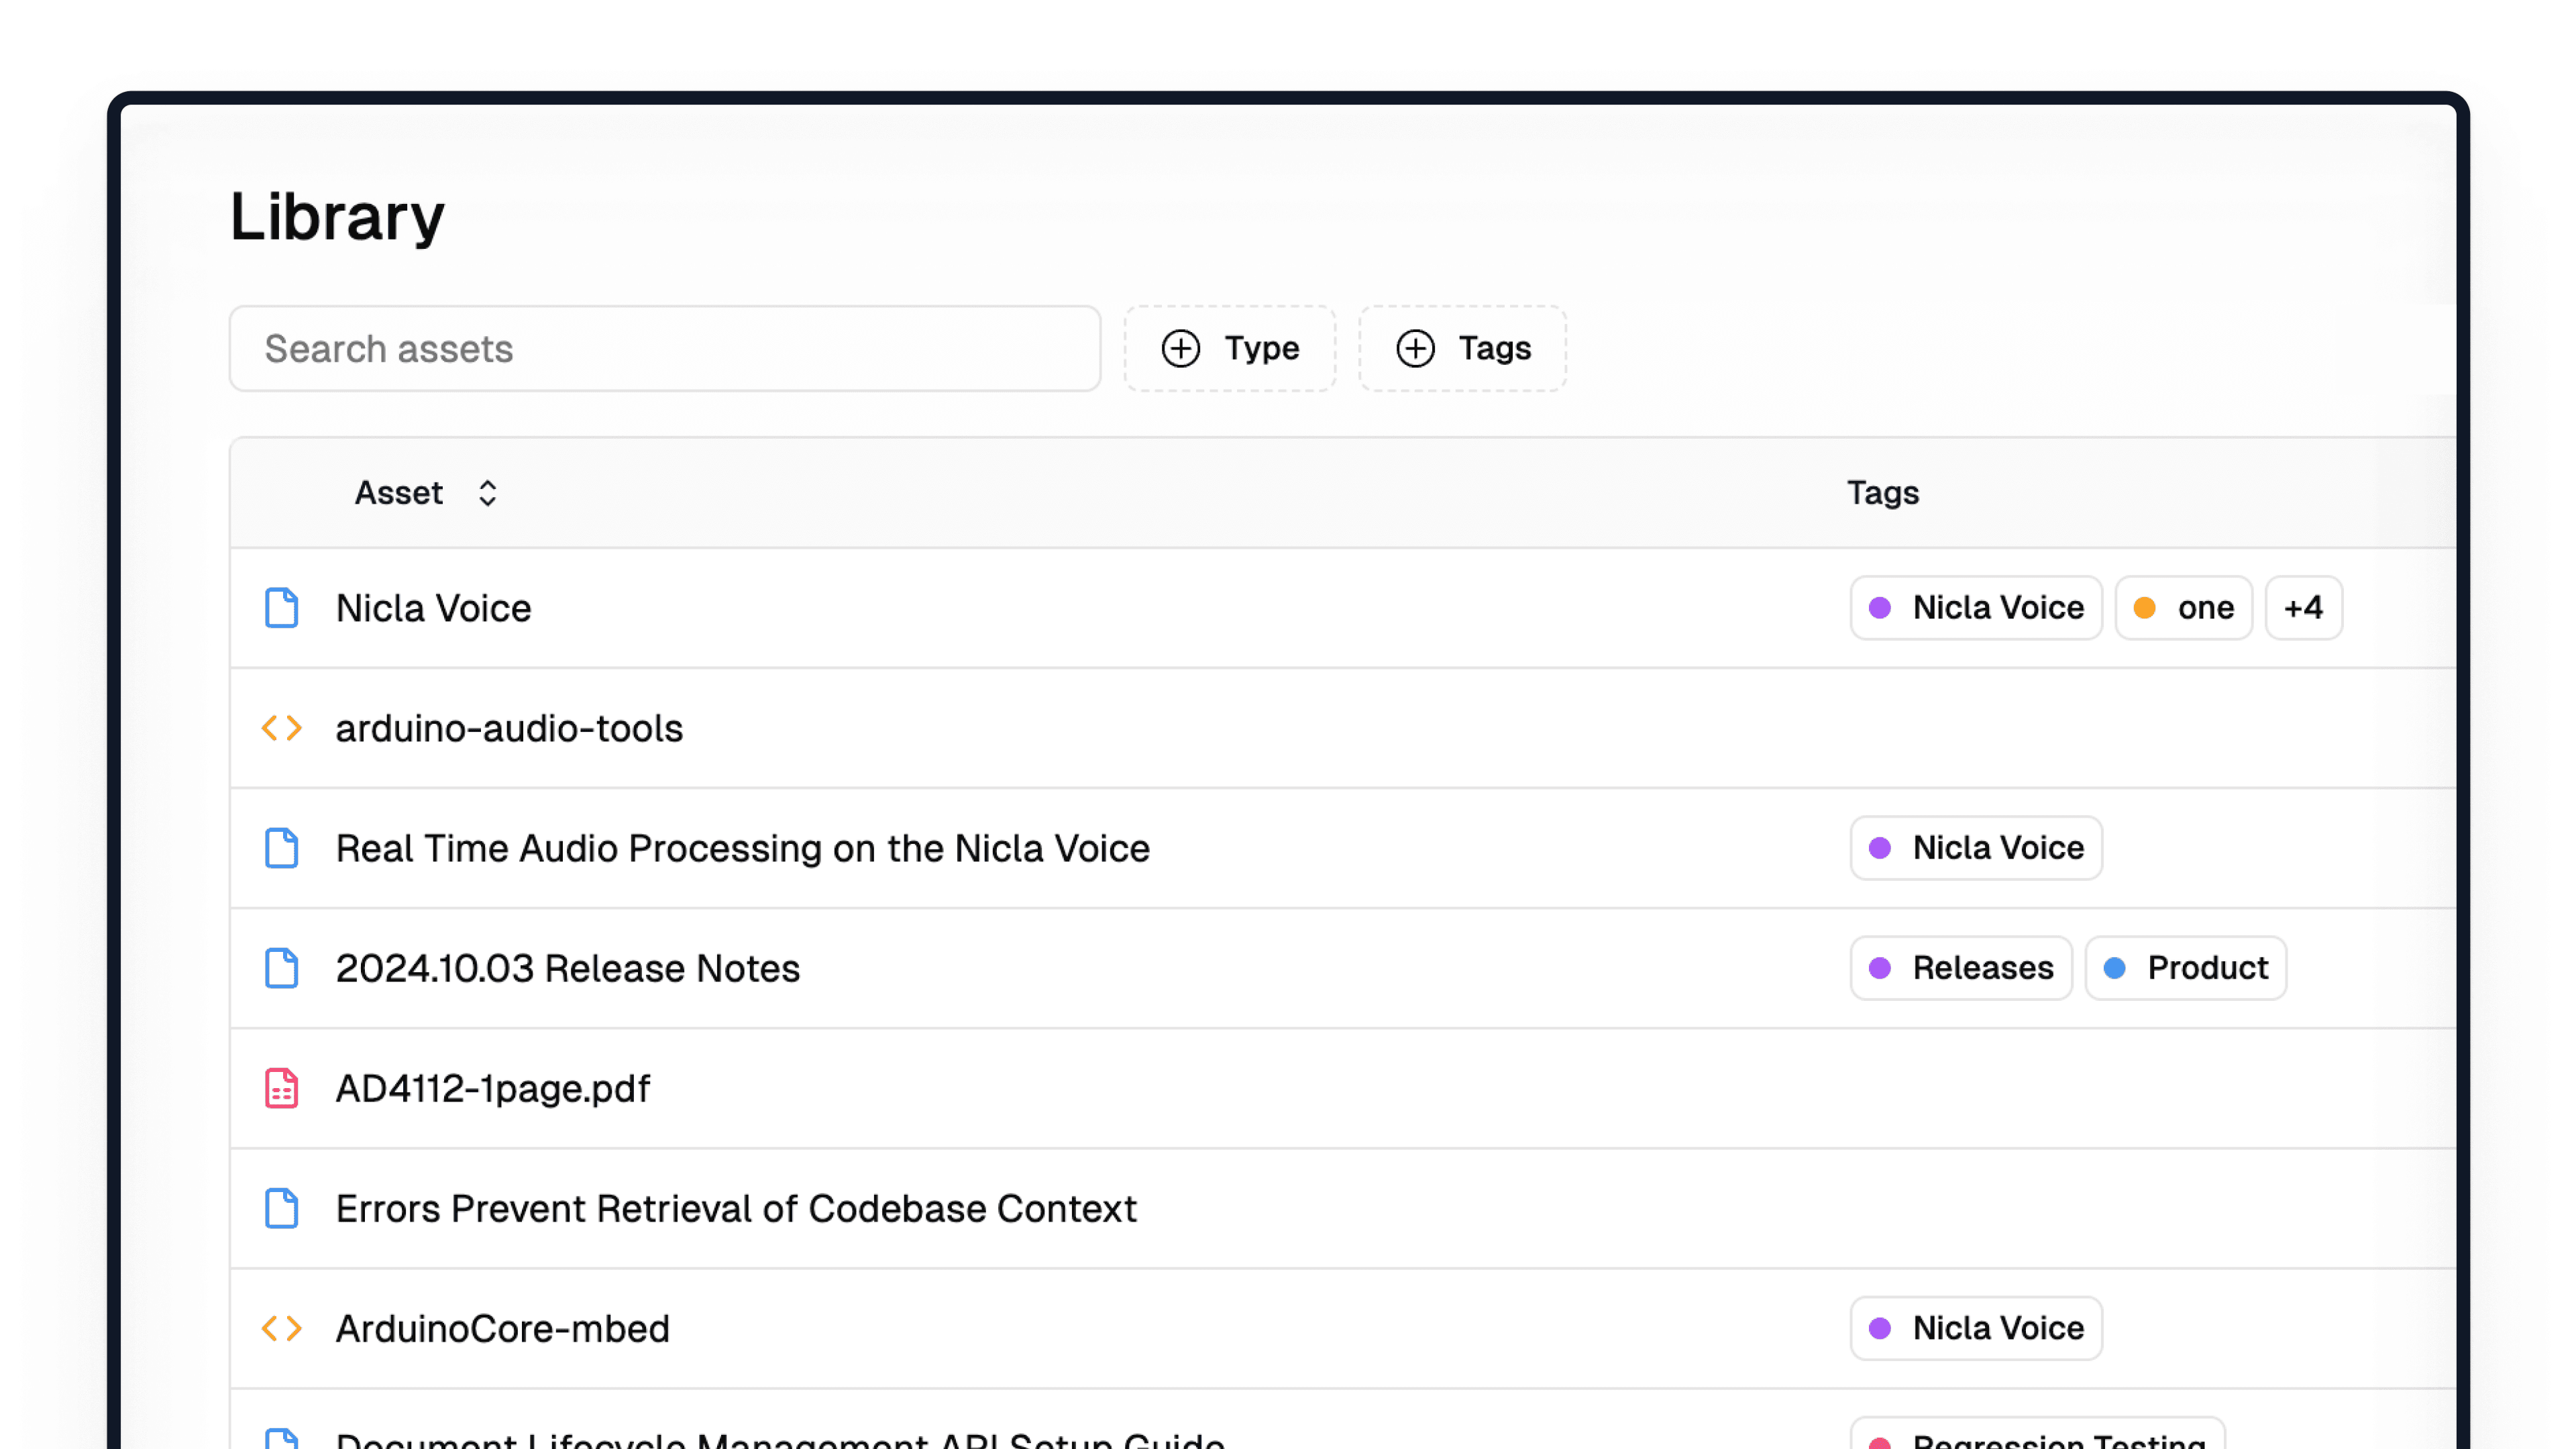Image resolution: width=2576 pixels, height=1449 pixels.
Task: Open 2024.10.03 Release Notes
Action: point(568,968)
